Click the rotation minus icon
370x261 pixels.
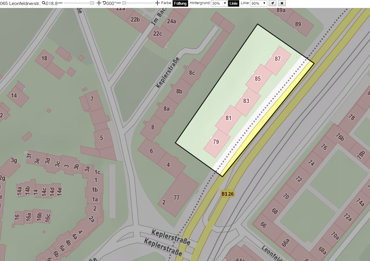click(x=119, y=3)
